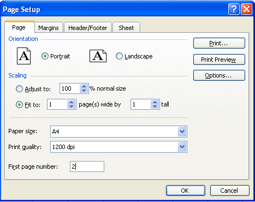
Task: Switch to the Page tab
Action: pos(19,27)
